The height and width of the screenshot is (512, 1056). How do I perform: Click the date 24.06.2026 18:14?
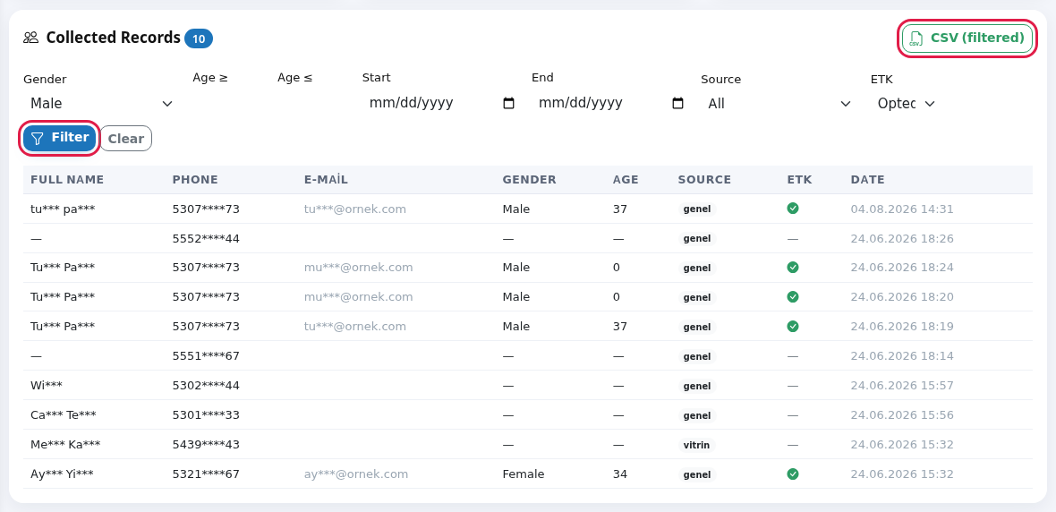pyautogui.click(x=902, y=355)
